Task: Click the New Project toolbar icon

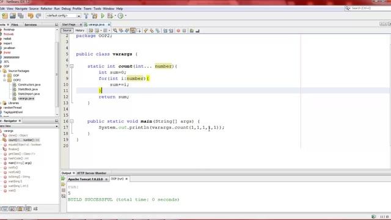Action: coord(5,16)
